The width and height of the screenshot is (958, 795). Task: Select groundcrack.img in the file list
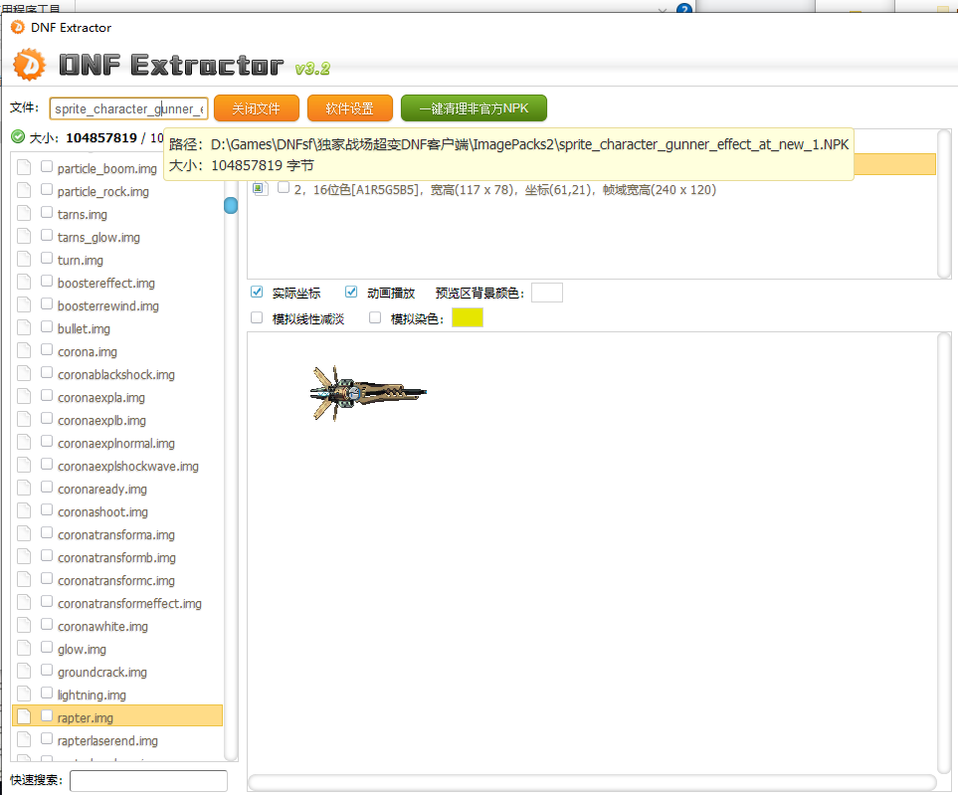click(x=101, y=672)
